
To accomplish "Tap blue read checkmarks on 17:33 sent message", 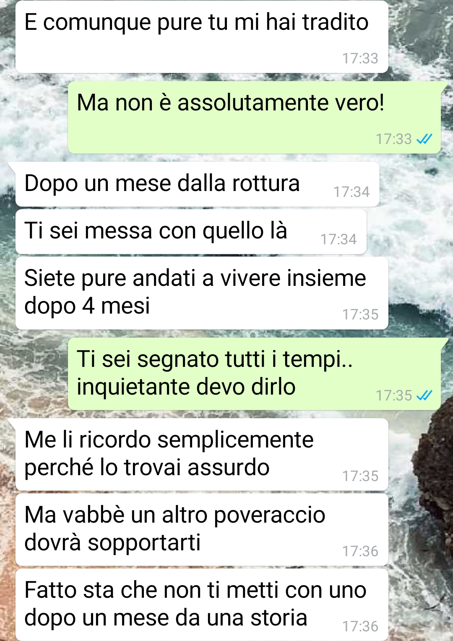I will 424,139.
